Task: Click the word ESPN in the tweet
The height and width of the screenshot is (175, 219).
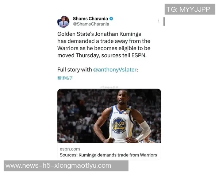Action: (x=139, y=55)
